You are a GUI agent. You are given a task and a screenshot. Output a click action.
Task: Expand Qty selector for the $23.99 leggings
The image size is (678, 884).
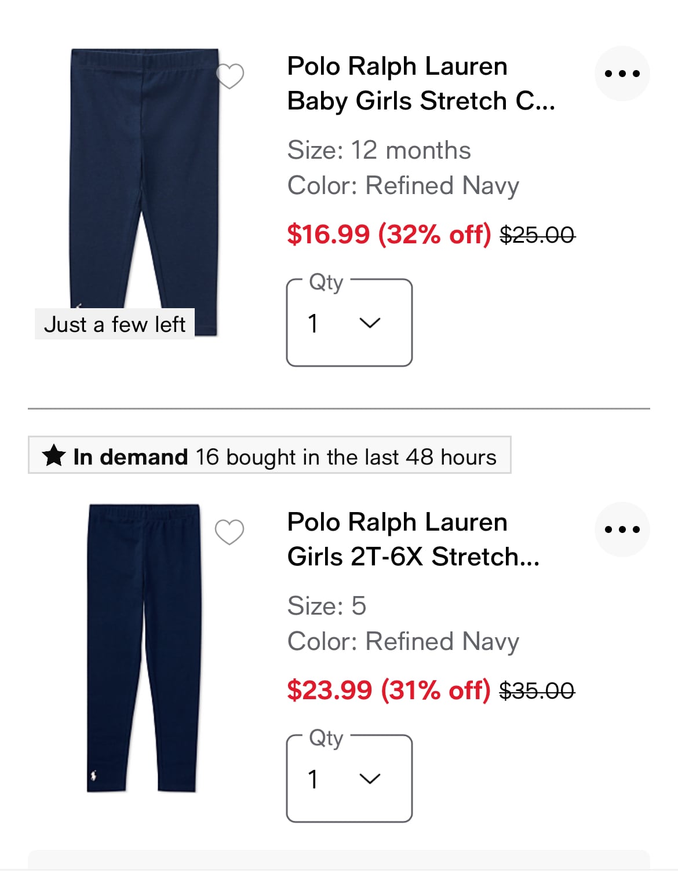(349, 779)
